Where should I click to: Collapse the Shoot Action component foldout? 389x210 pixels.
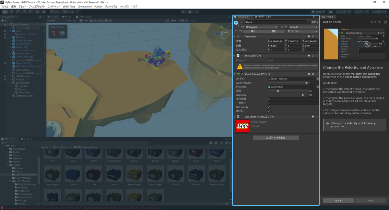pos(234,74)
